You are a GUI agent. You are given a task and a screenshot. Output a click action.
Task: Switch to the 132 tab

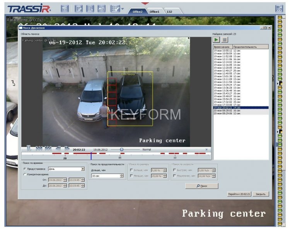169,12
